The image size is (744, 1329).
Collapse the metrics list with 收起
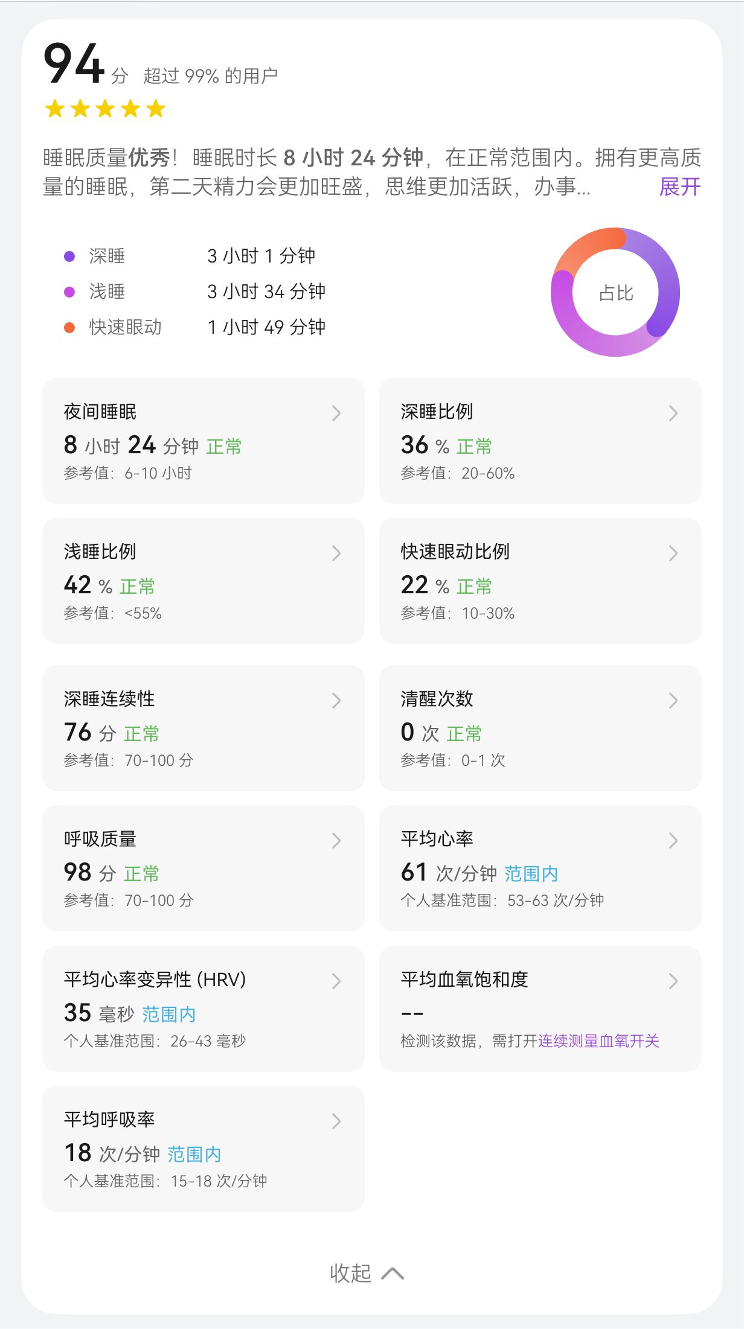(x=350, y=1273)
